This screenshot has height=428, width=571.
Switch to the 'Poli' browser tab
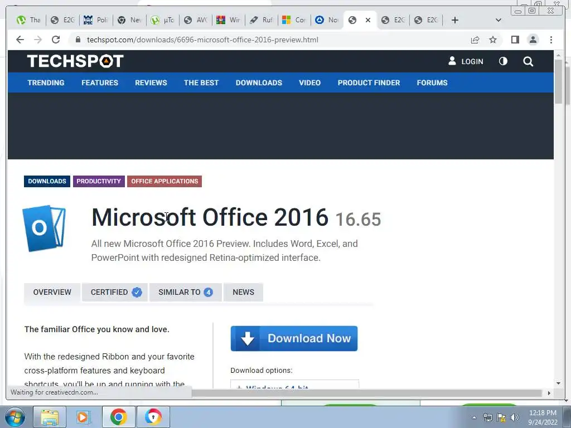coord(96,20)
